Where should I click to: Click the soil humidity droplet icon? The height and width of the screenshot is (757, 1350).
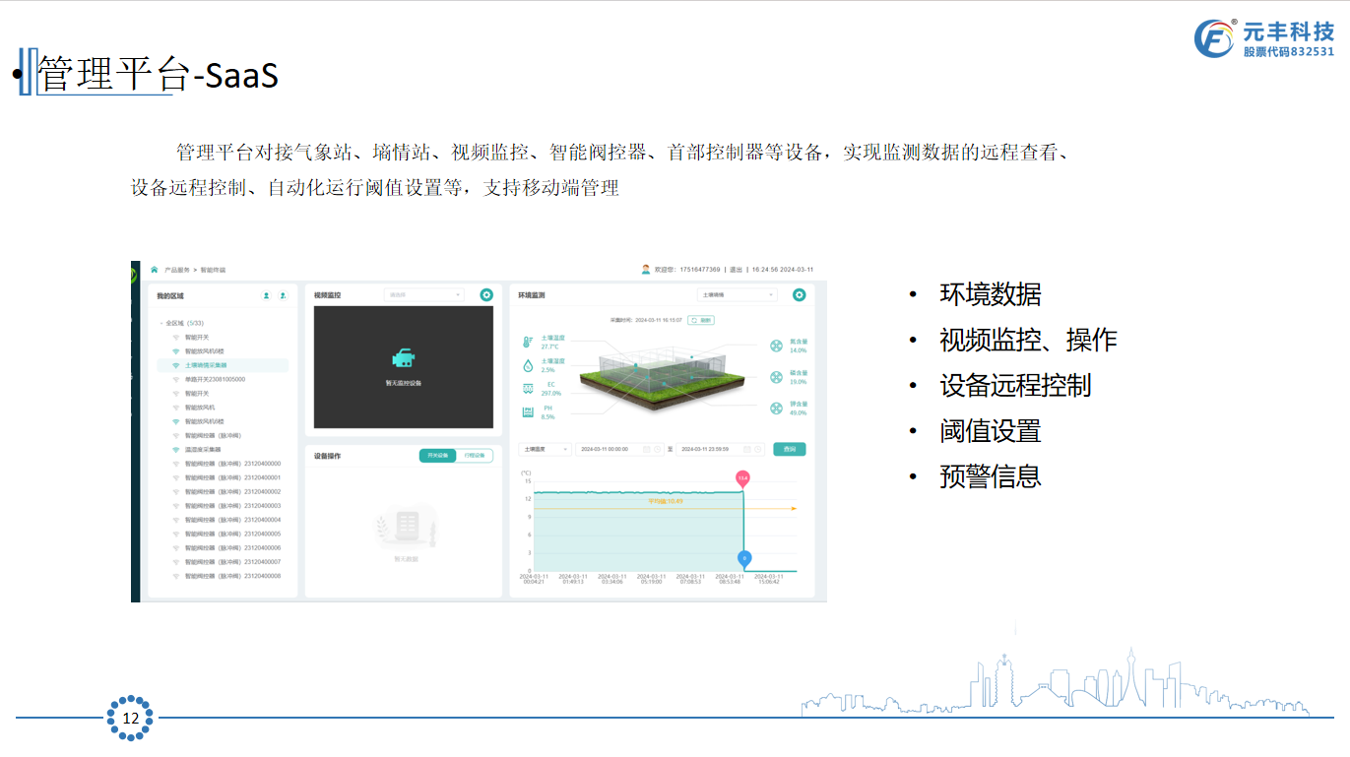click(528, 365)
